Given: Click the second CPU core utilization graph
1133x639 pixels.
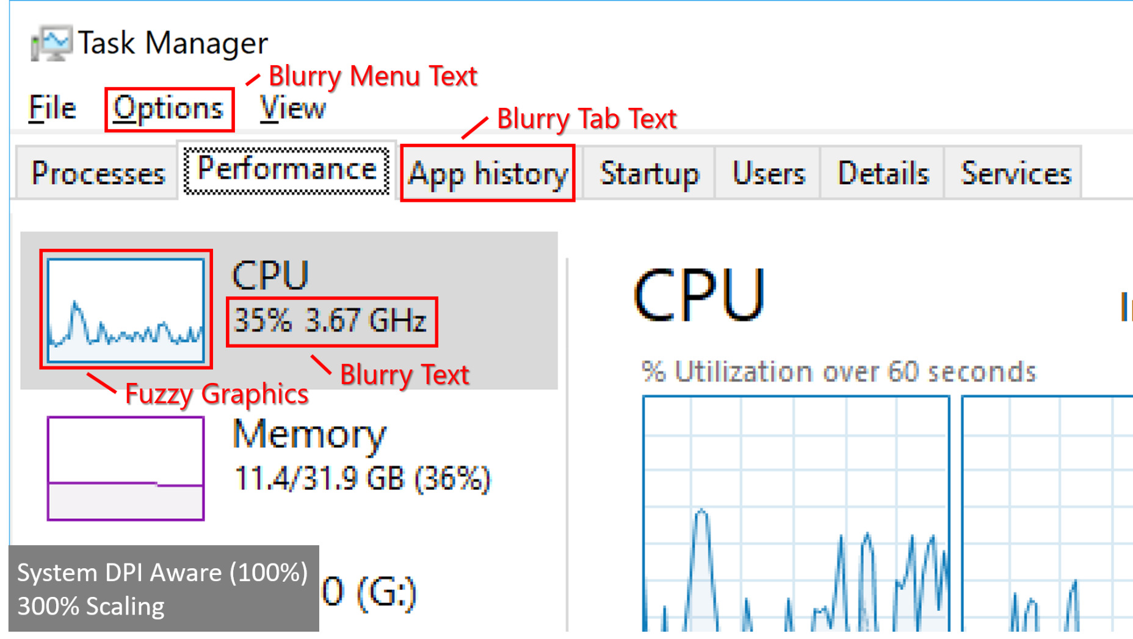Looking at the screenshot, I should point(1048,513).
